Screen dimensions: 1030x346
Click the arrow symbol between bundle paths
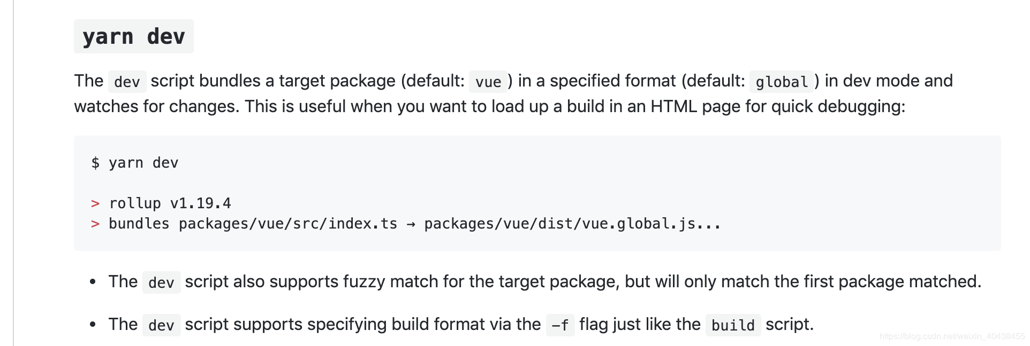pyautogui.click(x=411, y=224)
